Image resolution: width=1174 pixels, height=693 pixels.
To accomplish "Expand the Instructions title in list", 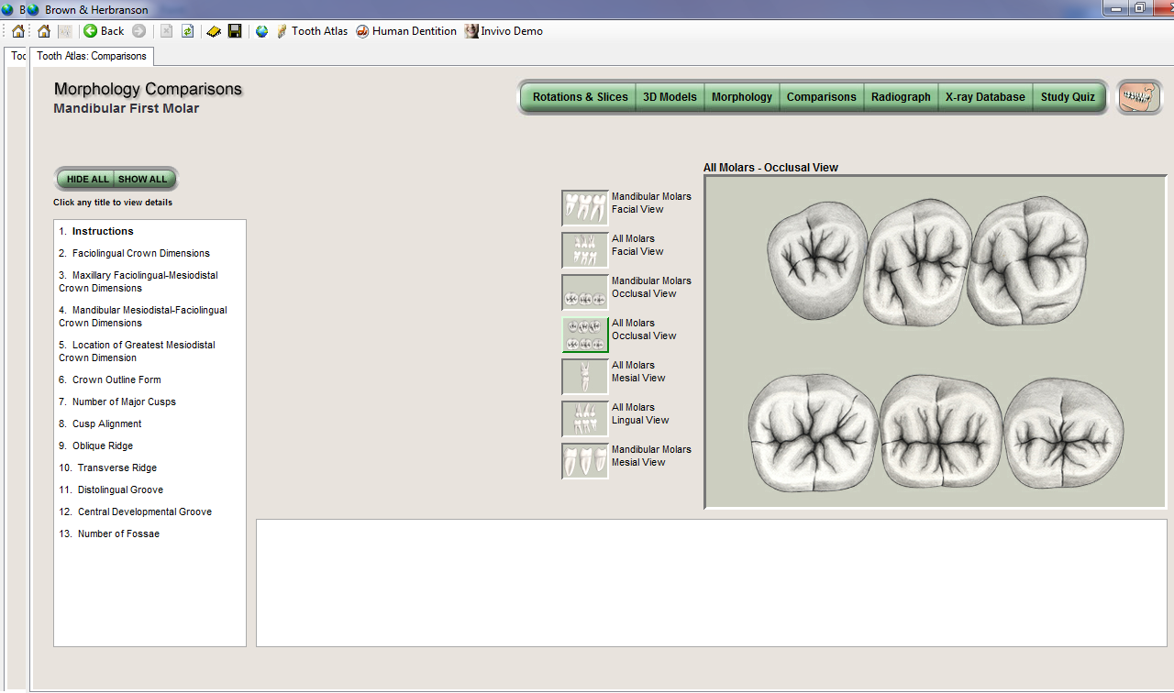I will 103,232.
